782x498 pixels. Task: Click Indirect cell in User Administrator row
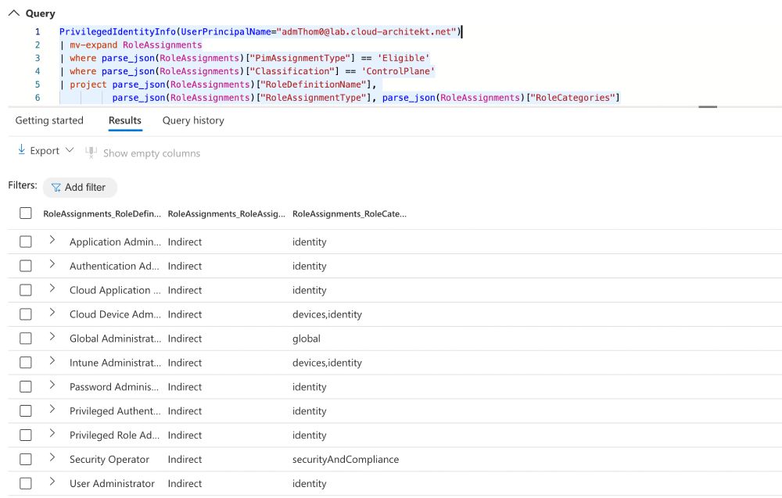185,484
